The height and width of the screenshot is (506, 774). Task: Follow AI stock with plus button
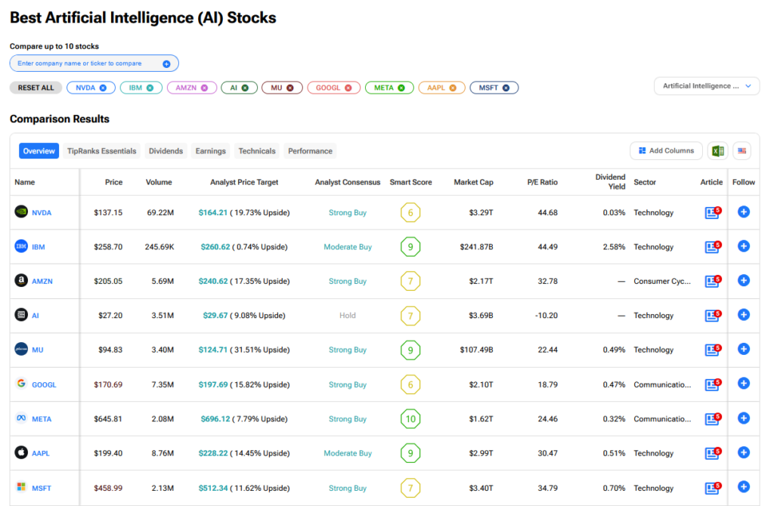744,315
